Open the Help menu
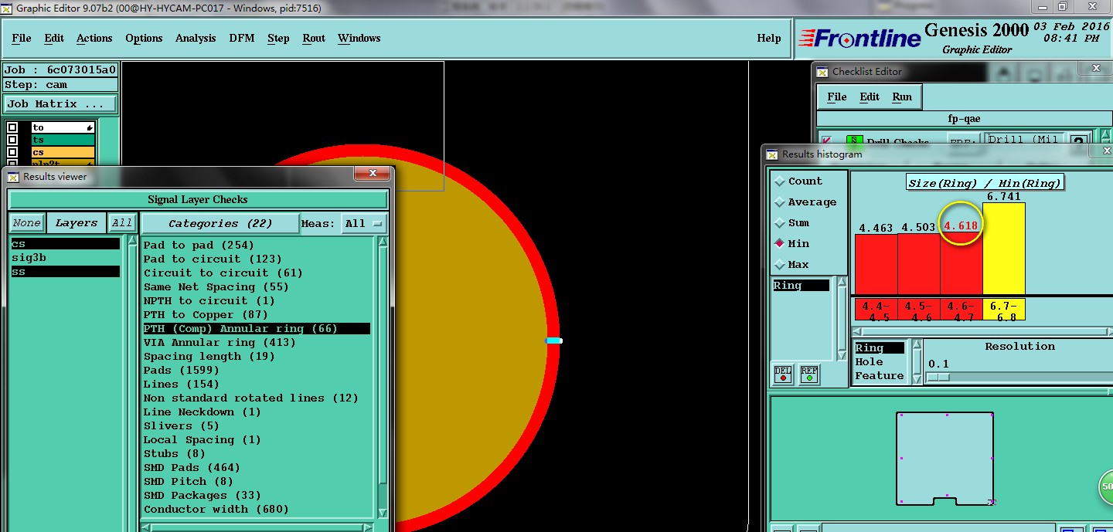The image size is (1113, 532). pos(768,39)
